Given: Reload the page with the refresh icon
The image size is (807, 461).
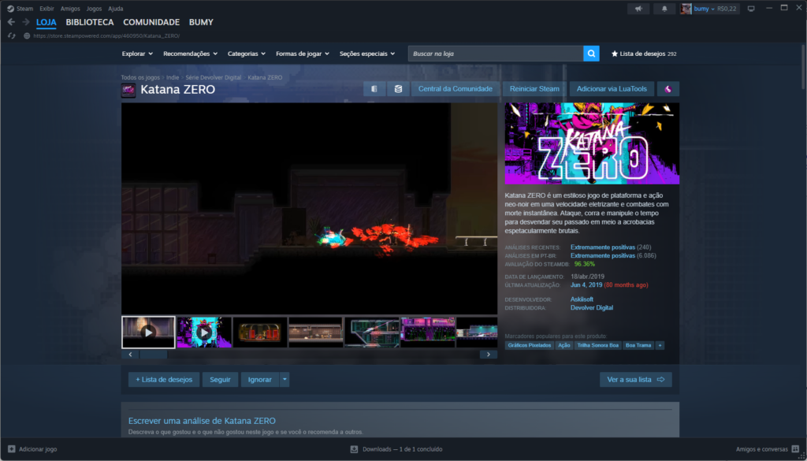Looking at the screenshot, I should pos(11,35).
